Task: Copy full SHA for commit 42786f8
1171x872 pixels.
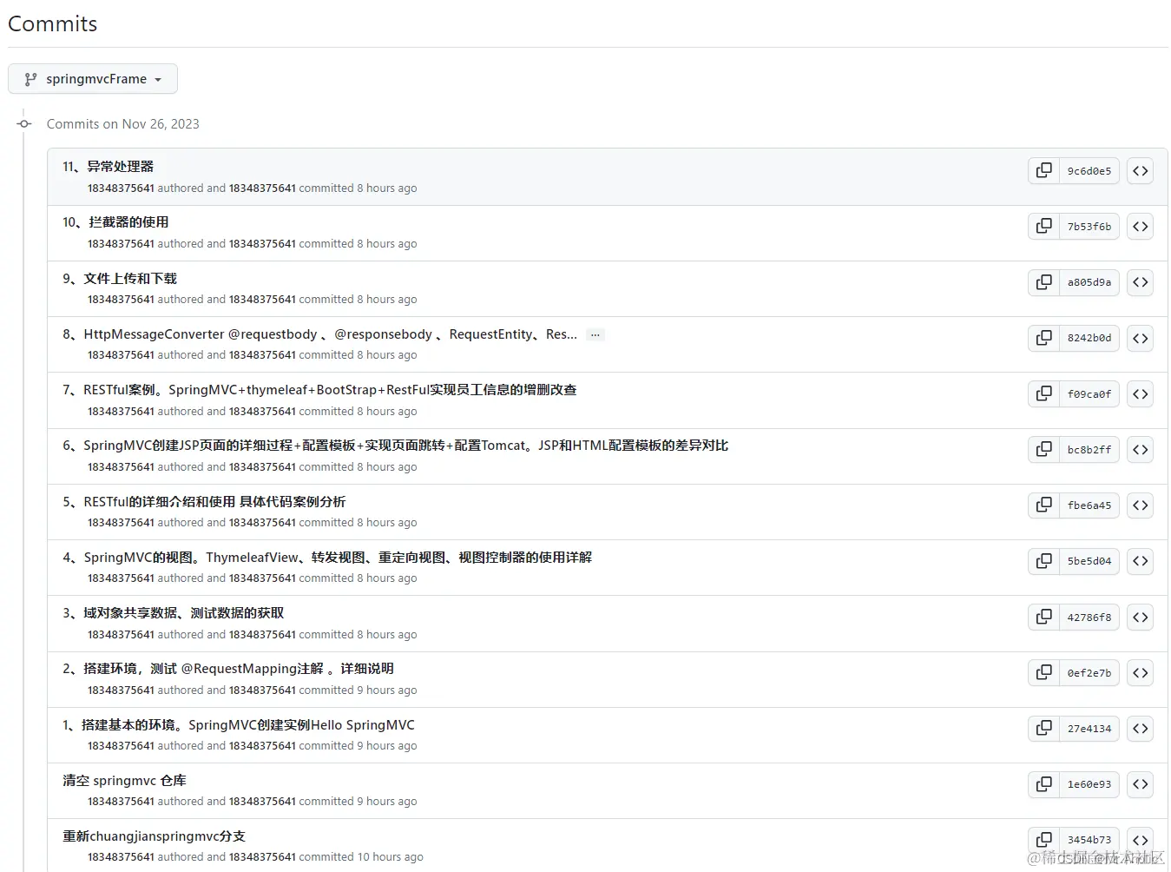Action: tap(1044, 618)
